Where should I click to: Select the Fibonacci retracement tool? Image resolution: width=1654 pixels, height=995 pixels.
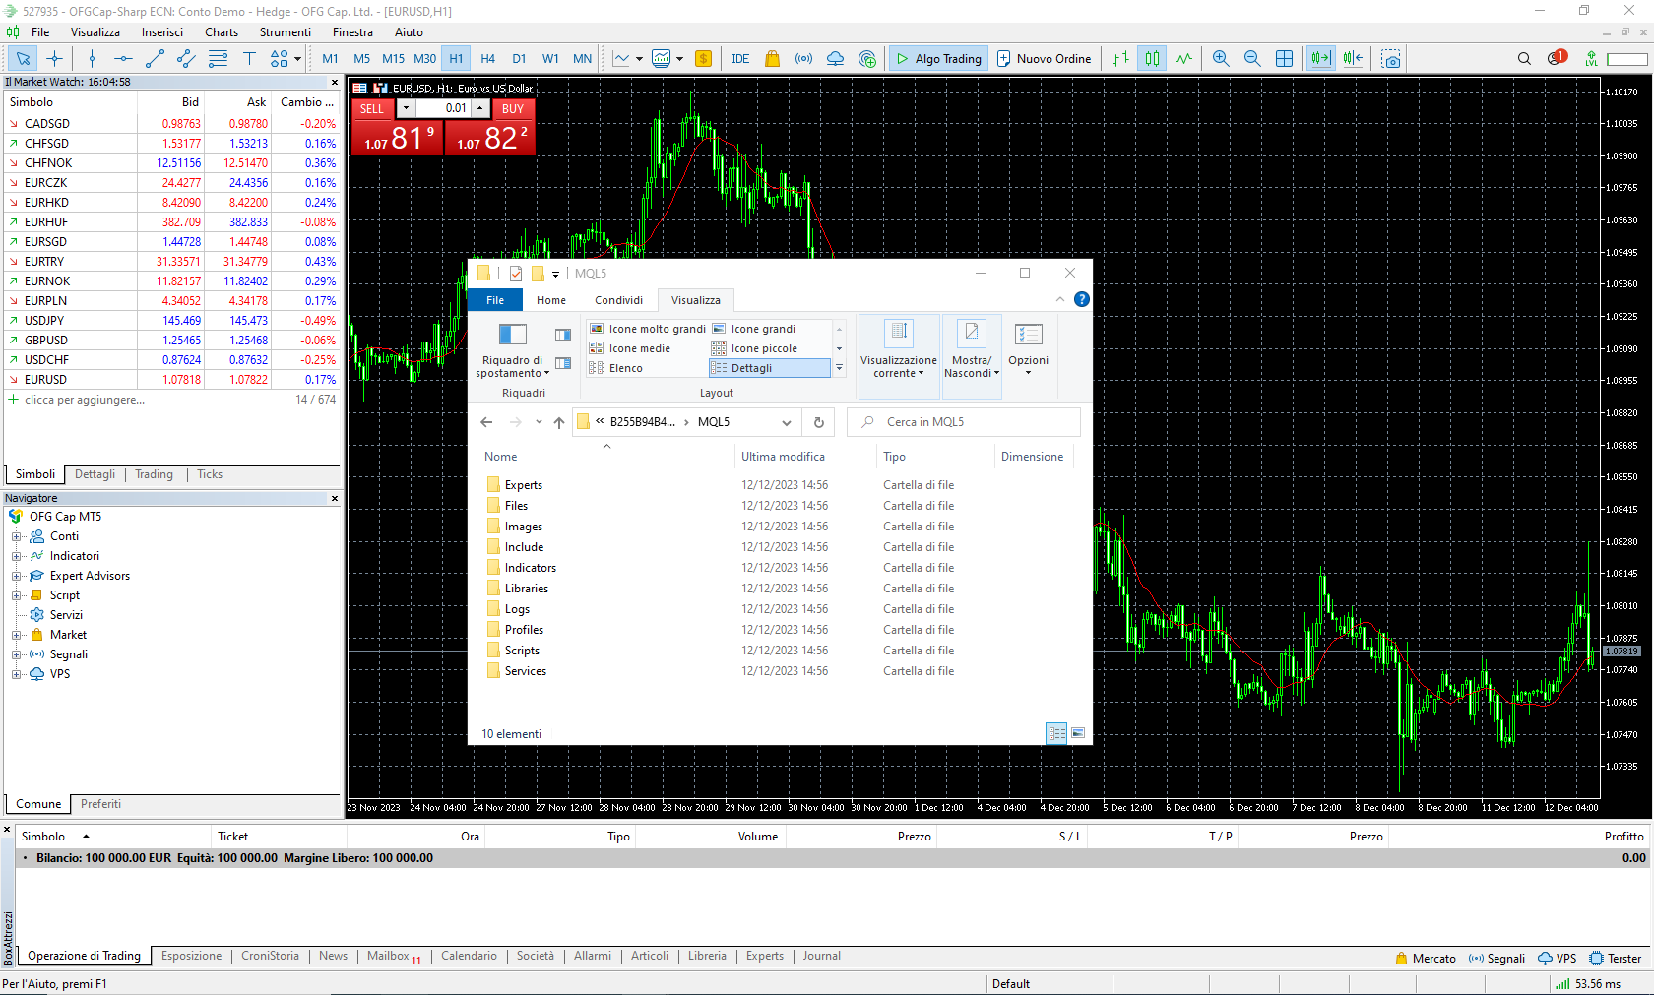pos(218,59)
